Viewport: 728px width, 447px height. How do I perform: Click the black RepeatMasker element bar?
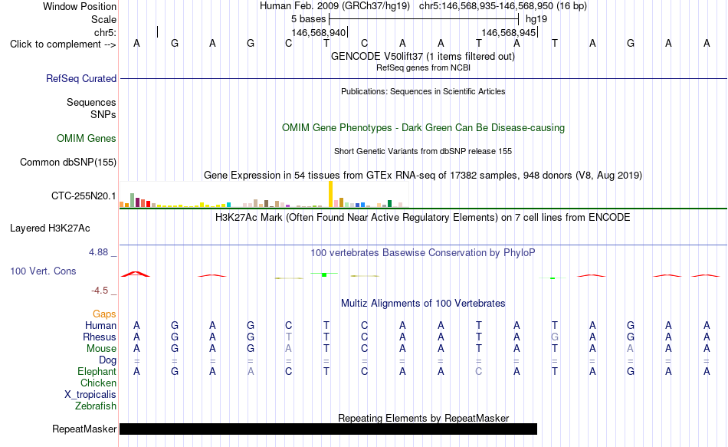pyautogui.click(x=328, y=429)
